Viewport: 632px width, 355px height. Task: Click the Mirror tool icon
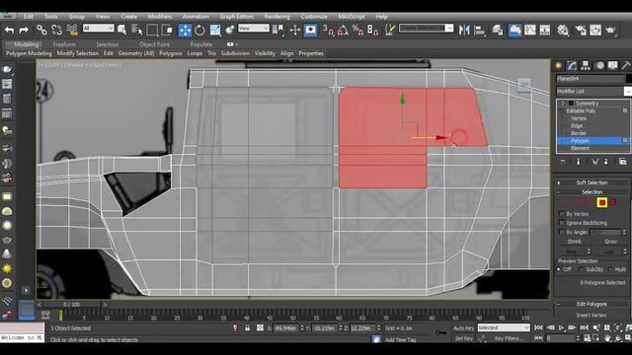coord(464,30)
